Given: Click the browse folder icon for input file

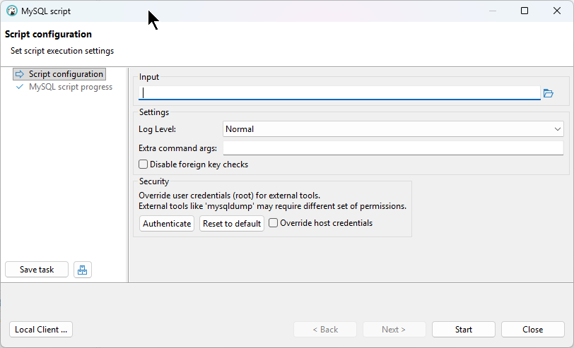Looking at the screenshot, I should (548, 93).
